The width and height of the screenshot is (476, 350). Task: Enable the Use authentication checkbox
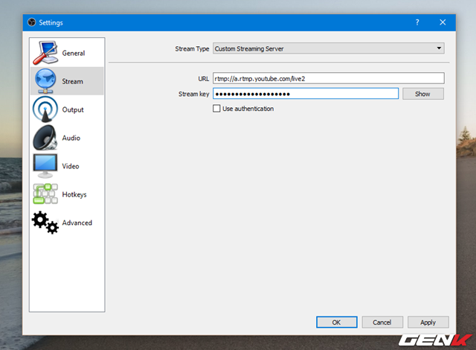click(x=217, y=109)
